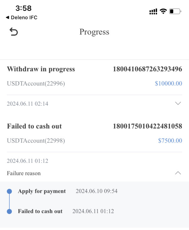Tap the Failure reason label
This screenshot has height=230, width=189.
pyautogui.click(x=24, y=173)
